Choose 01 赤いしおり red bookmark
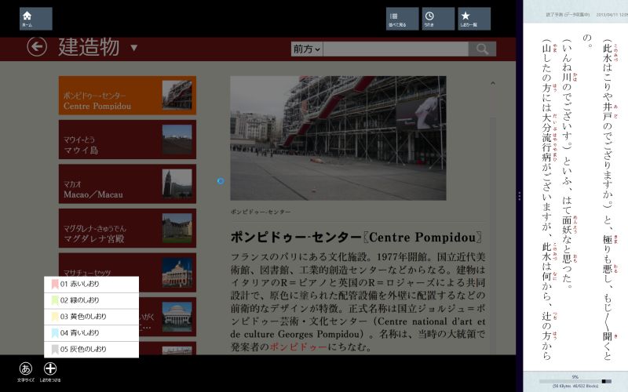Image resolution: width=628 pixels, height=392 pixels. point(91,284)
